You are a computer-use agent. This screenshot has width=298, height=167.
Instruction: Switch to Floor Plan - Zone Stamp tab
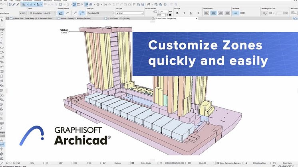(x=34, y=18)
